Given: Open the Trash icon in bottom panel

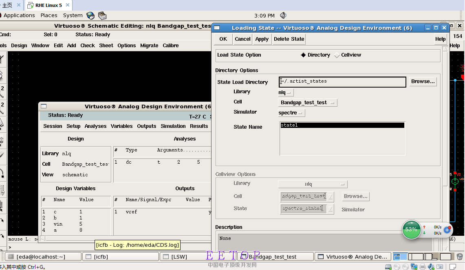Looking at the screenshot, I should tap(460, 257).
